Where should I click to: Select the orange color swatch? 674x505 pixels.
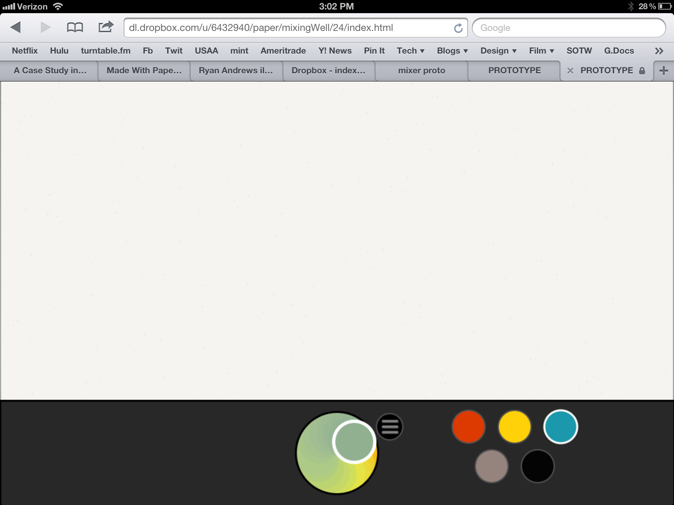pyautogui.click(x=468, y=427)
